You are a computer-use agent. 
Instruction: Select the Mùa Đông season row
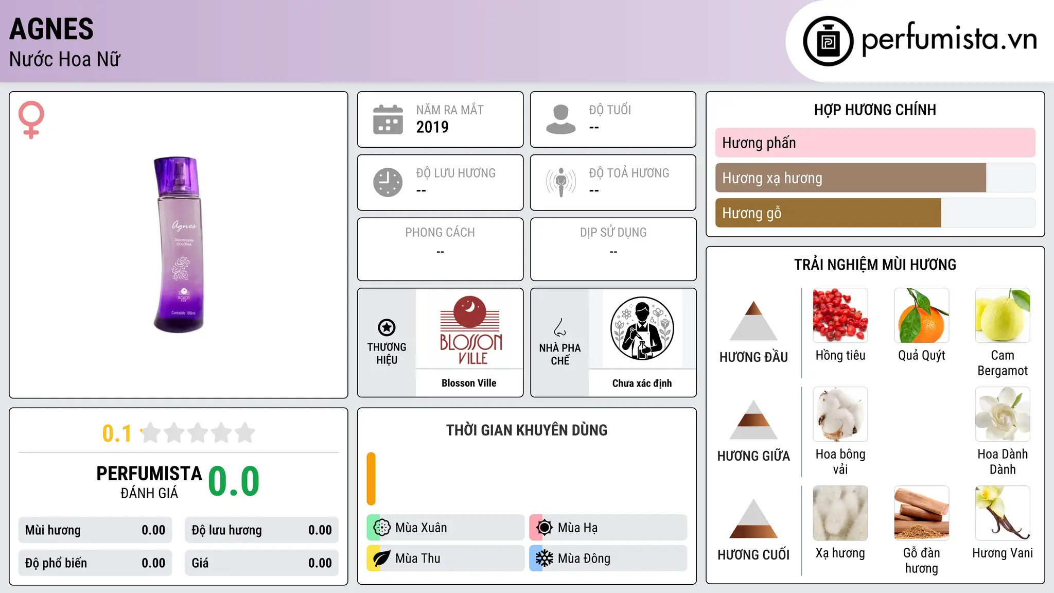click(608, 559)
